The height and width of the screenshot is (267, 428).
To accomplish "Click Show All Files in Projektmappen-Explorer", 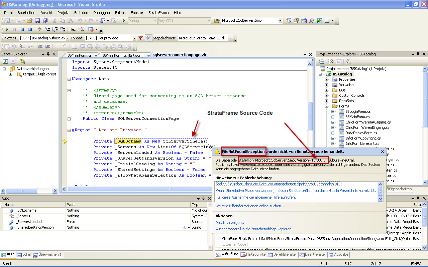I will coord(331,61).
